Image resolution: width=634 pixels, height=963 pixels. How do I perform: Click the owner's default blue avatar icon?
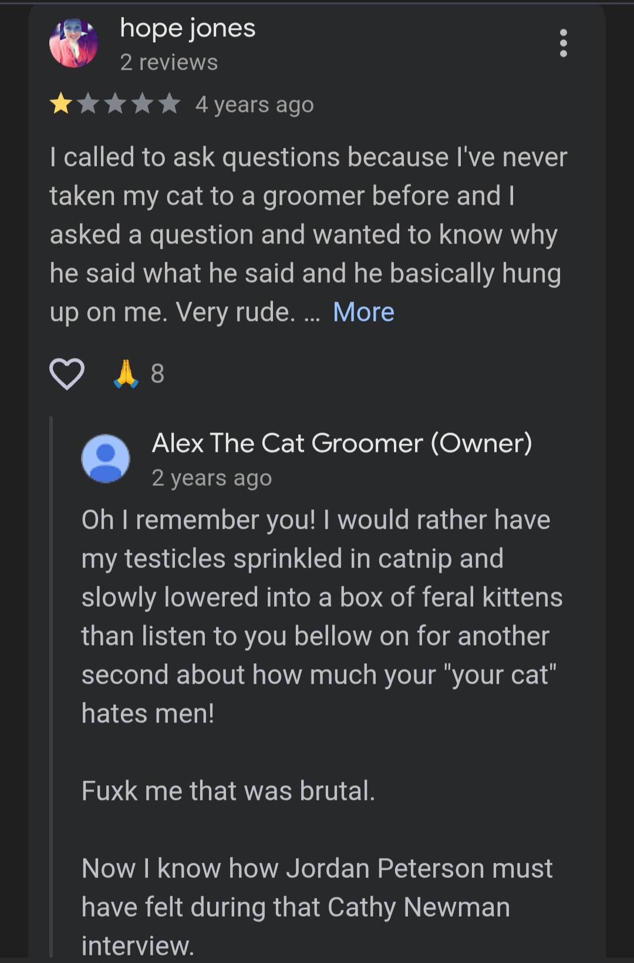coord(105,458)
